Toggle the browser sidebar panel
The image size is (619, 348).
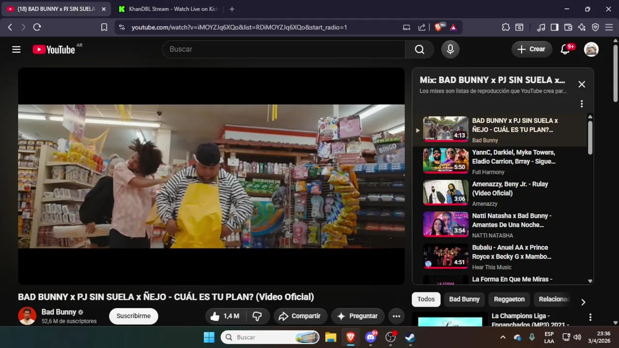pyautogui.click(x=555, y=27)
